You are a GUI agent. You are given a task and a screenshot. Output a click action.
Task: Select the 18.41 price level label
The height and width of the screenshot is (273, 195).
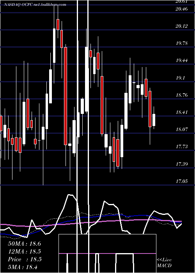pyautogui.click(x=182, y=112)
